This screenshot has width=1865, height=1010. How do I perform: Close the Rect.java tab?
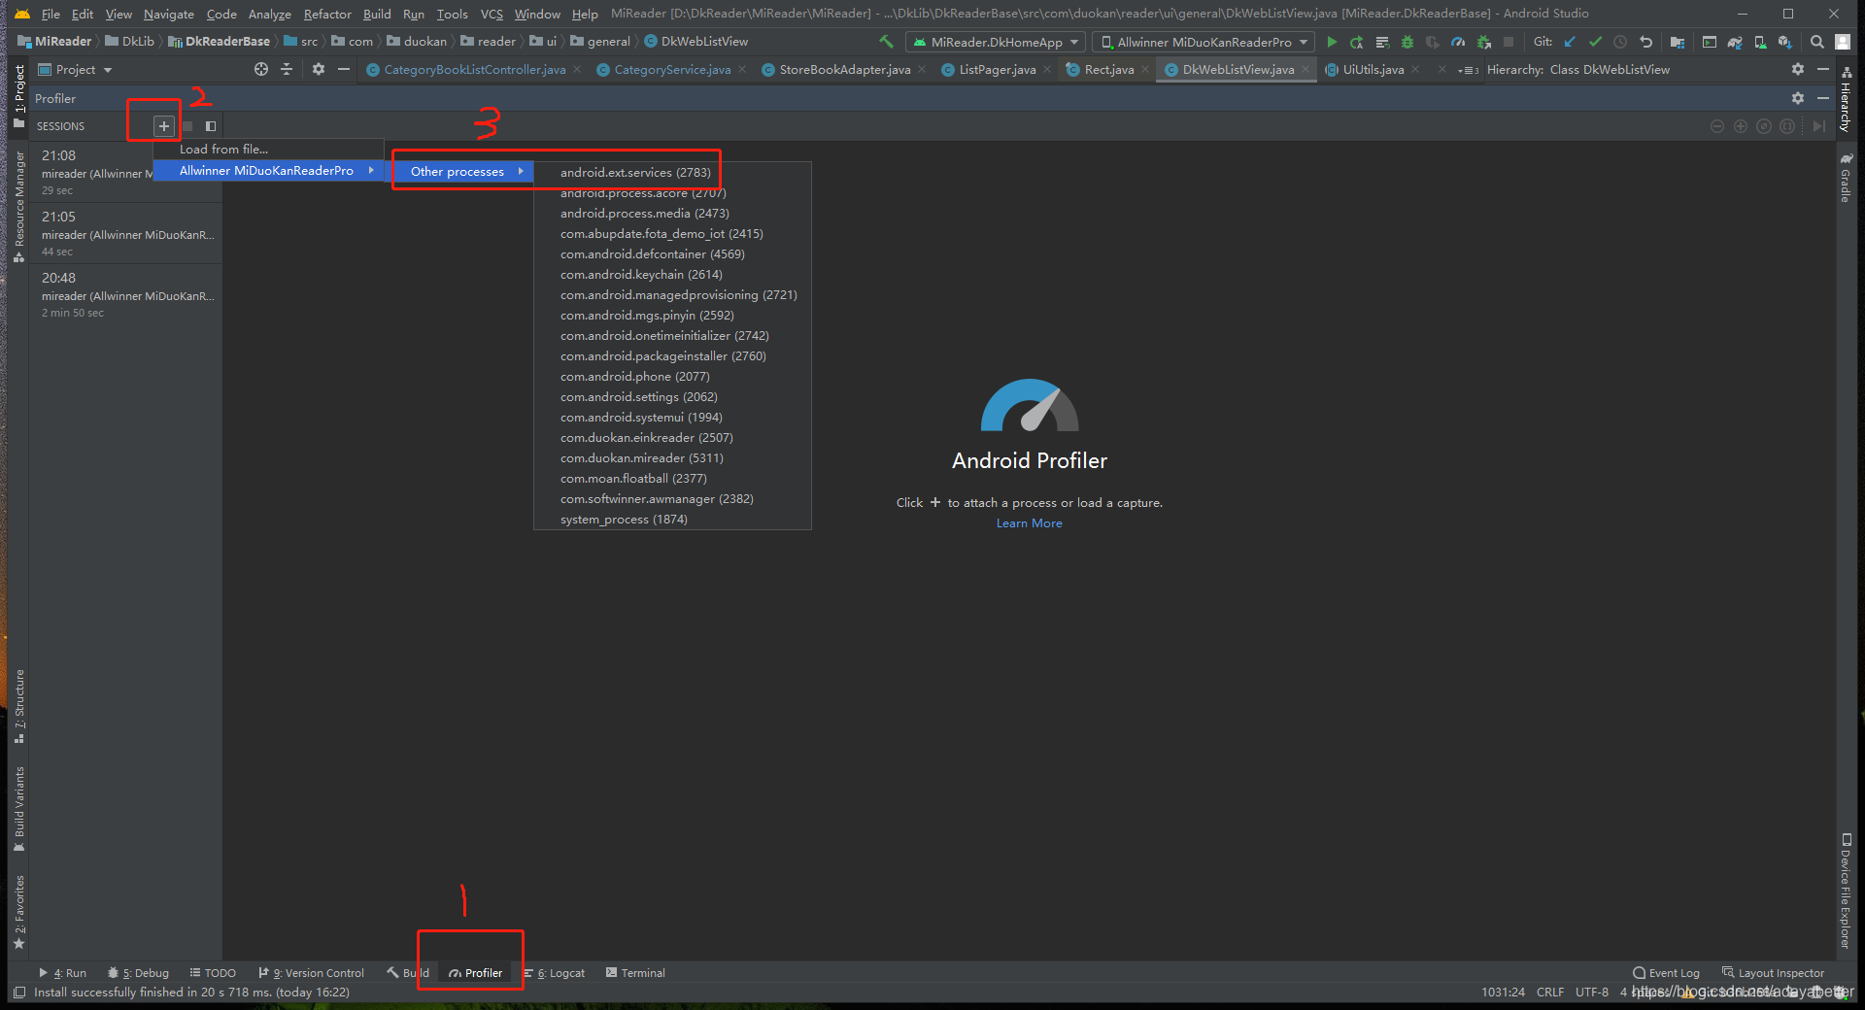tap(1144, 70)
